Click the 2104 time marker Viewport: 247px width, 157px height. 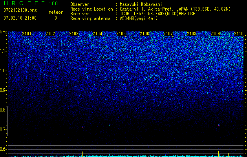tap(97, 34)
